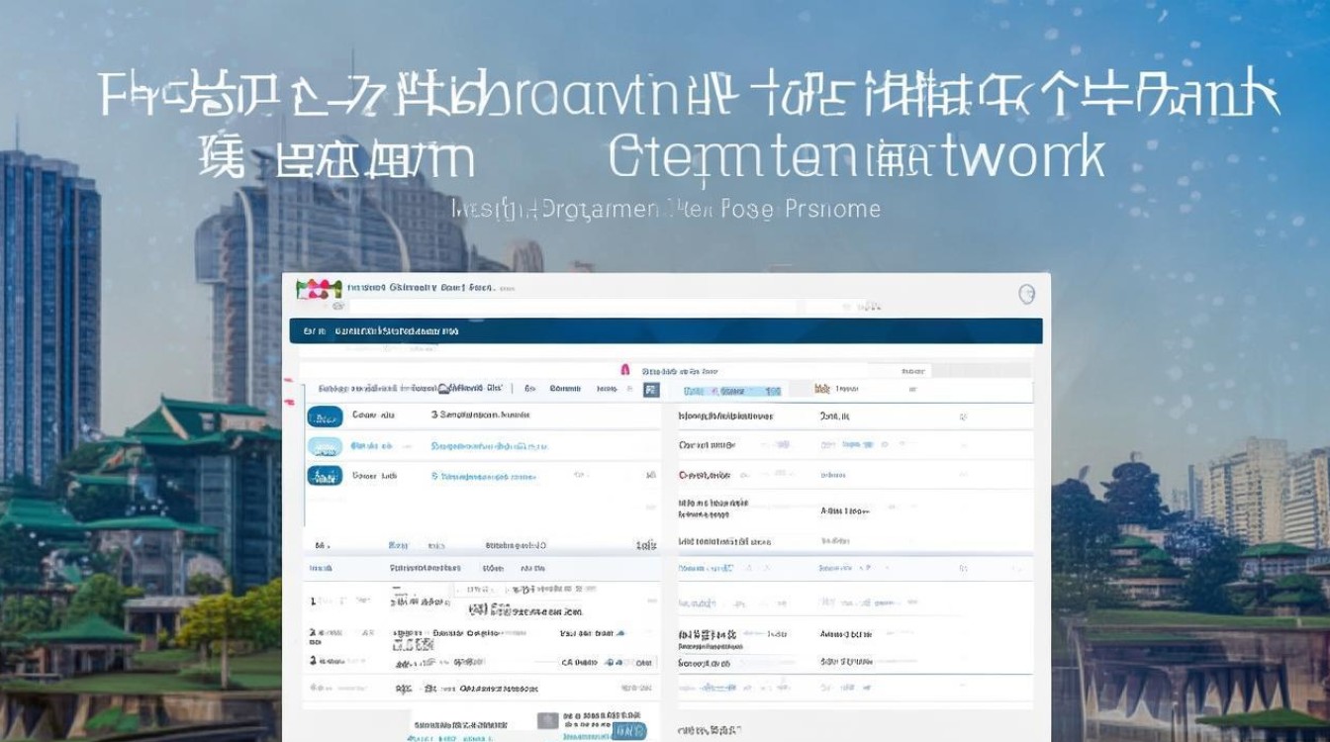Click the blue rounded button at the window bottom
This screenshot has height=742, width=1330.
coord(628,731)
